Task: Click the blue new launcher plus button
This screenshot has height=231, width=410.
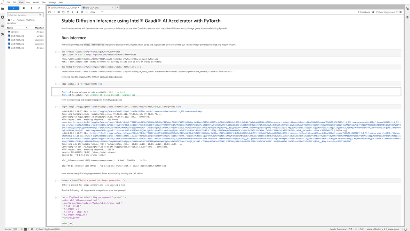Action: pos(13,8)
